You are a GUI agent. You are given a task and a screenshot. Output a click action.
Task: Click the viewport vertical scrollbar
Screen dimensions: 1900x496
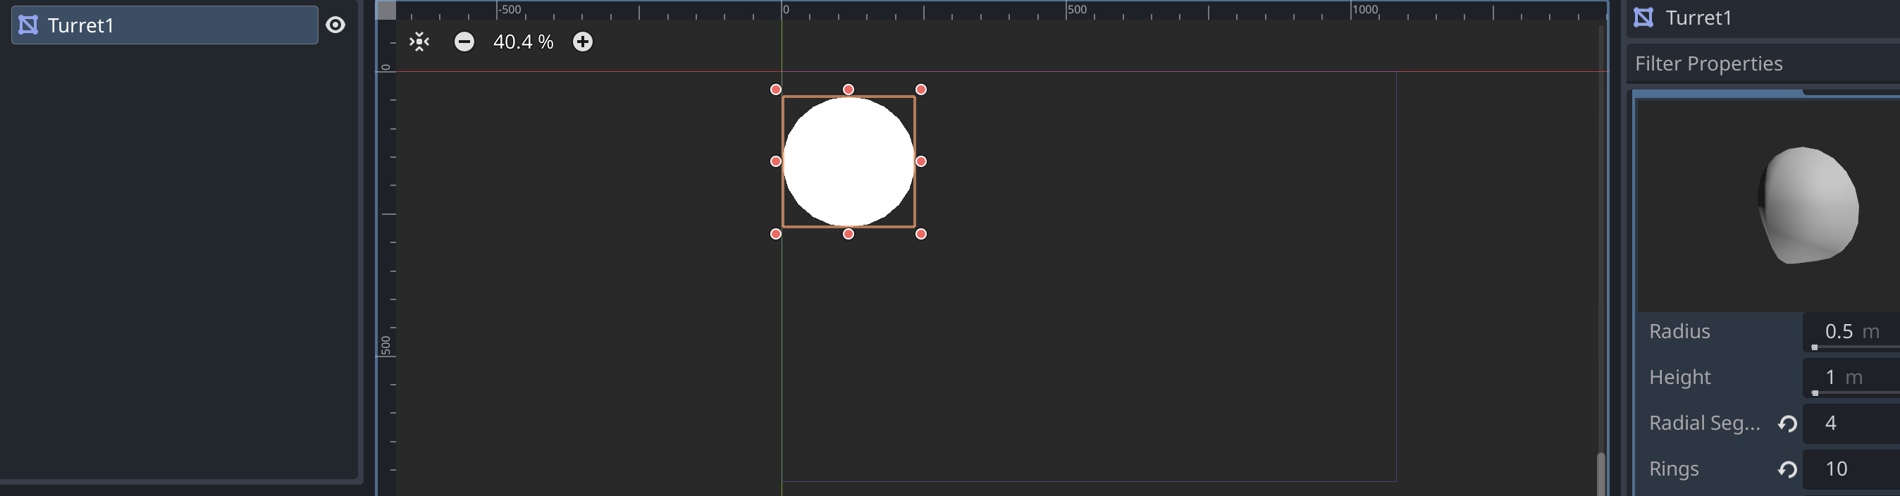tap(1600, 473)
